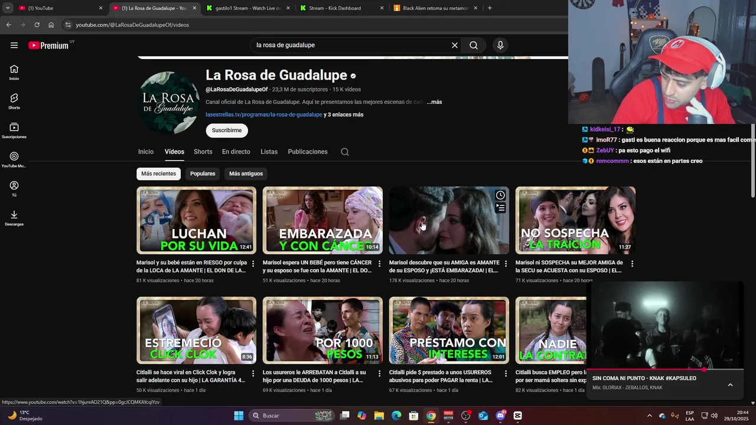Open the PRÉSTAMO CON INTERESES thumbnail
The image size is (756, 425).
coord(449,331)
